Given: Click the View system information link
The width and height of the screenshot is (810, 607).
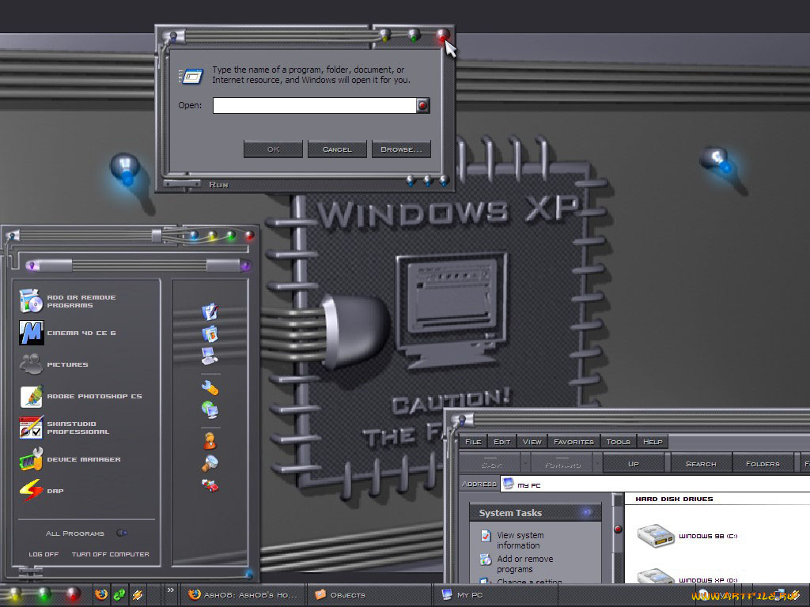Looking at the screenshot, I should pos(522,539).
